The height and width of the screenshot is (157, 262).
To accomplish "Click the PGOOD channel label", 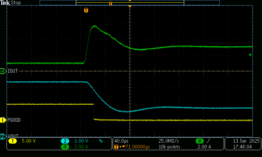I will pos(14,120).
